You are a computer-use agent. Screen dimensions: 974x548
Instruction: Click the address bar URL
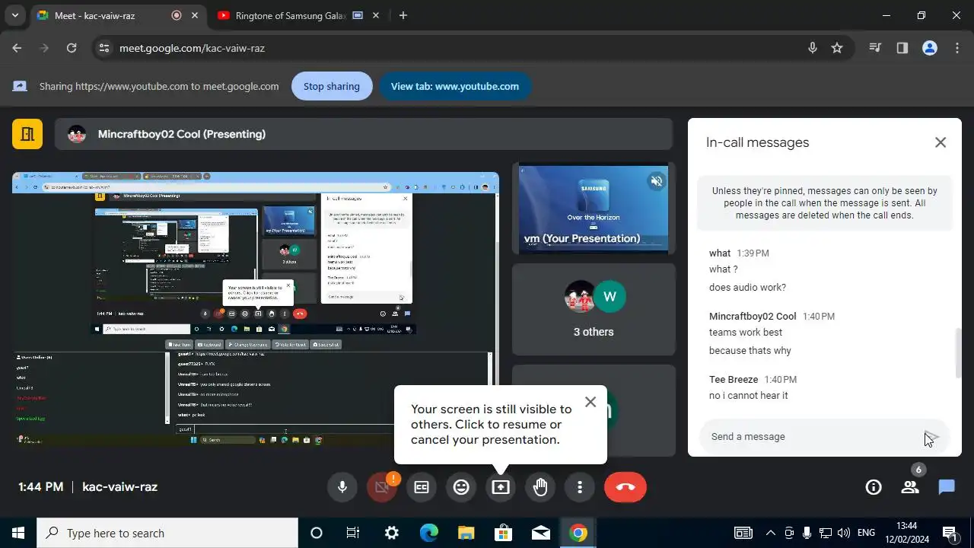[x=192, y=48]
